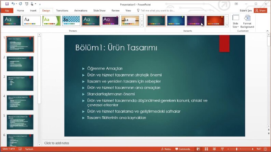
Task: Select slide 4 thumbnail
Action: [x=20, y=103]
